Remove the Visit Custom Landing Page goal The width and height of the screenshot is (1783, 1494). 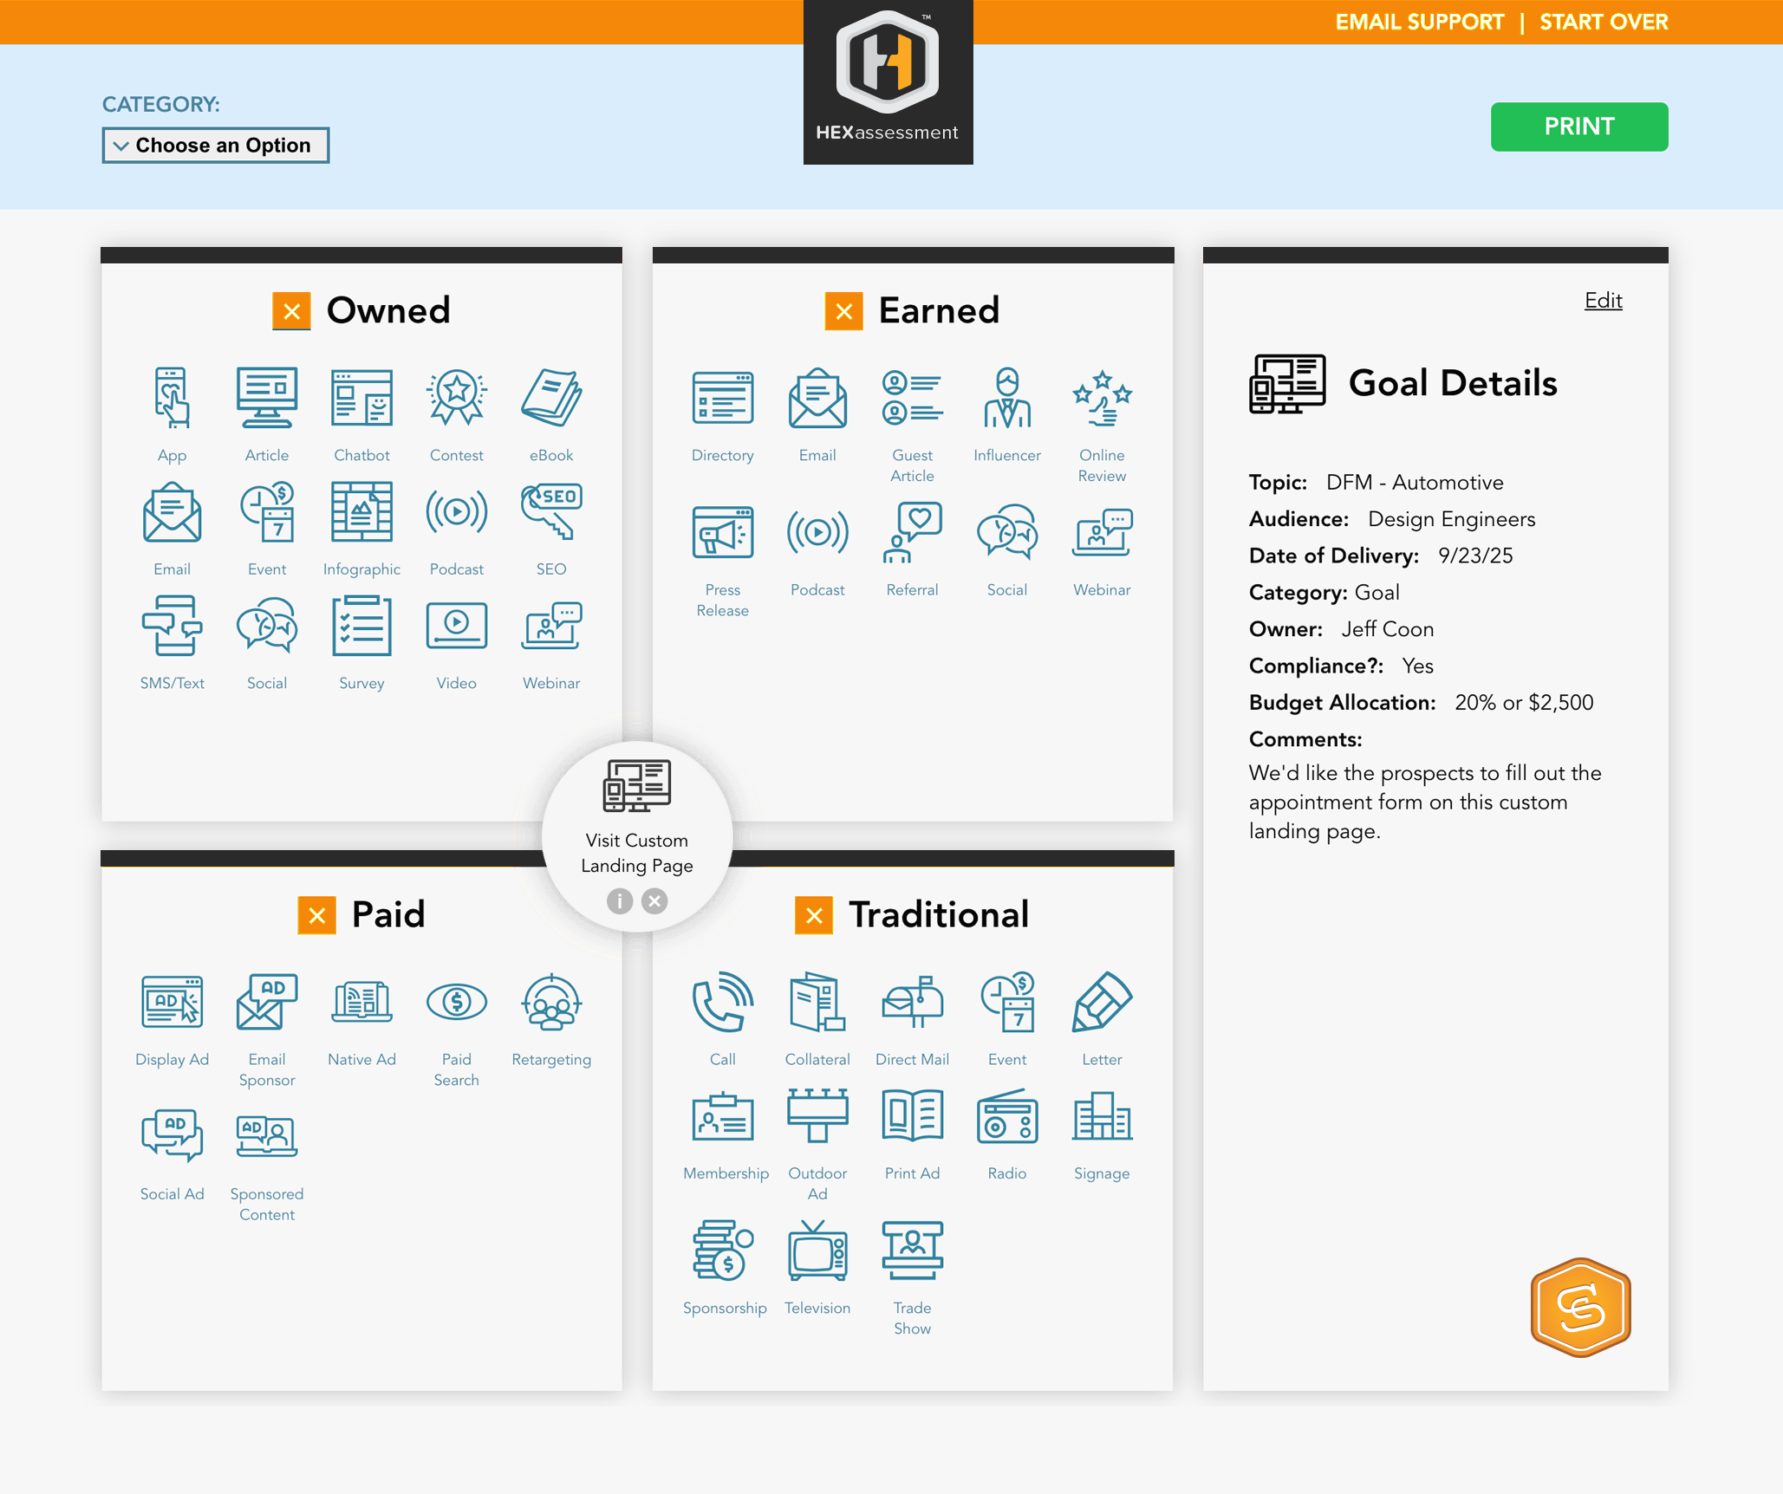pos(654,901)
